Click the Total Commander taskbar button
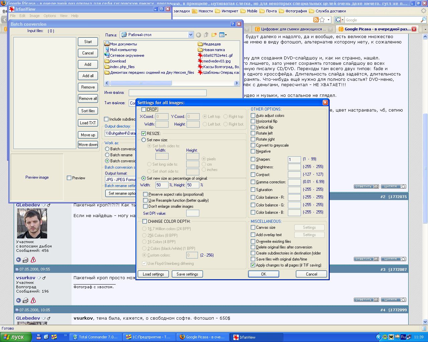The image size is (428, 342). 95,337
